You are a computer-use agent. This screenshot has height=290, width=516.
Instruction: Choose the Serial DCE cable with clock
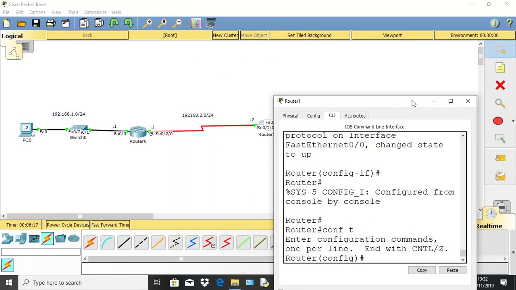coord(209,242)
